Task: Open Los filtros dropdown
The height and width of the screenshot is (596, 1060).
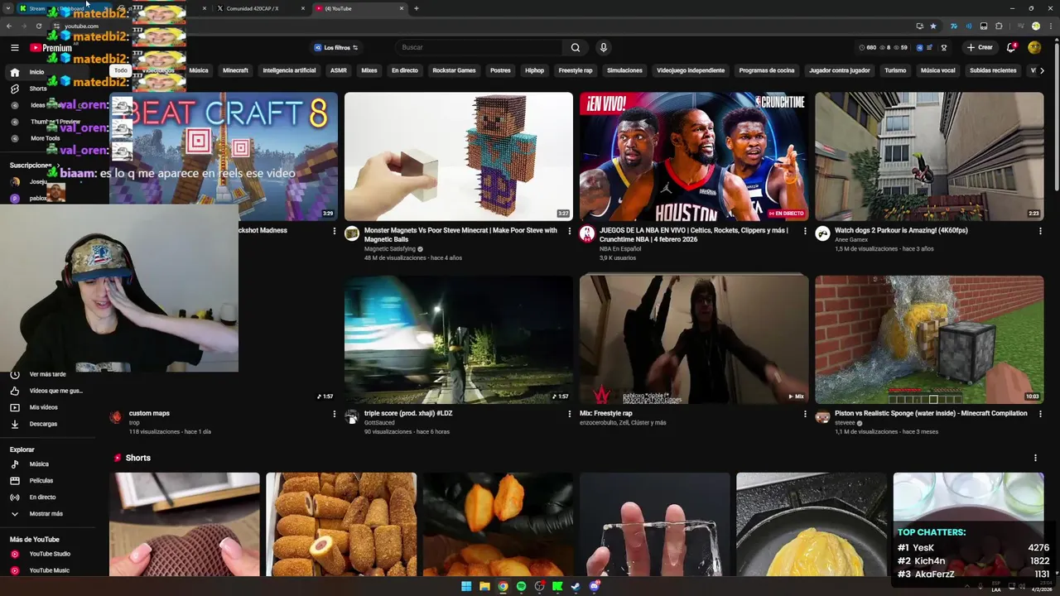Action: click(x=335, y=47)
